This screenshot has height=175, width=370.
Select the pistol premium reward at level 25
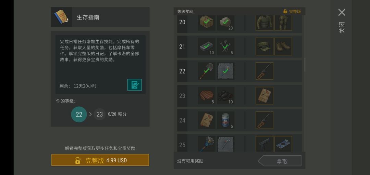[264, 144]
